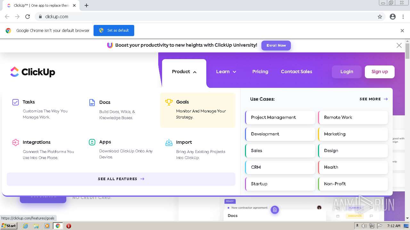
Task: Open Remote Work use case
Action: [353, 117]
